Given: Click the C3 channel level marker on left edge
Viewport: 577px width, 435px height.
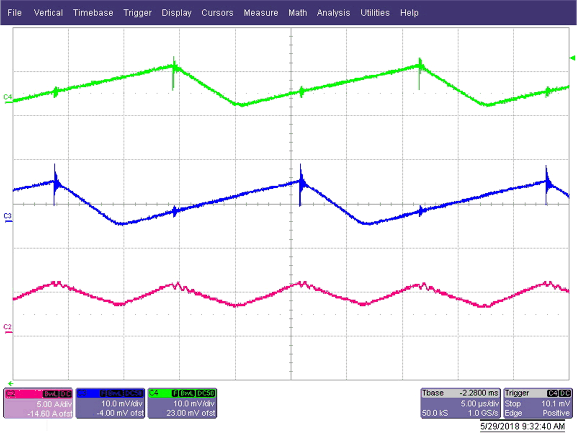Looking at the screenshot, I should coord(7,217).
